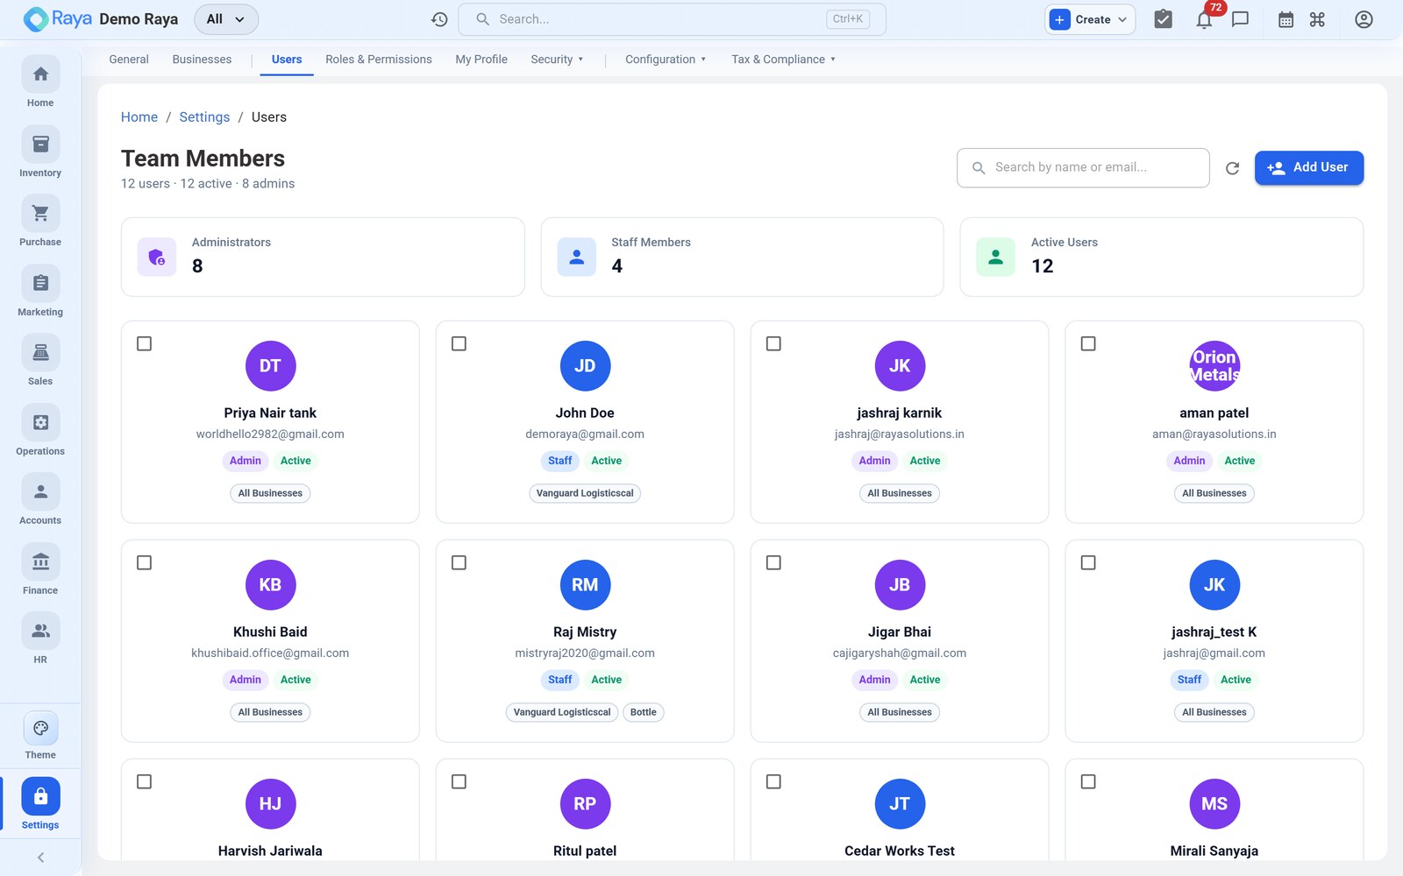
Task: Tick Raj Mistry's checkbox
Action: pos(459,563)
